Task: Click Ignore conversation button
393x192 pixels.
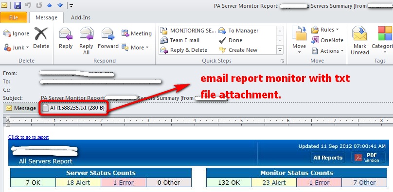Action: [x=16, y=33]
